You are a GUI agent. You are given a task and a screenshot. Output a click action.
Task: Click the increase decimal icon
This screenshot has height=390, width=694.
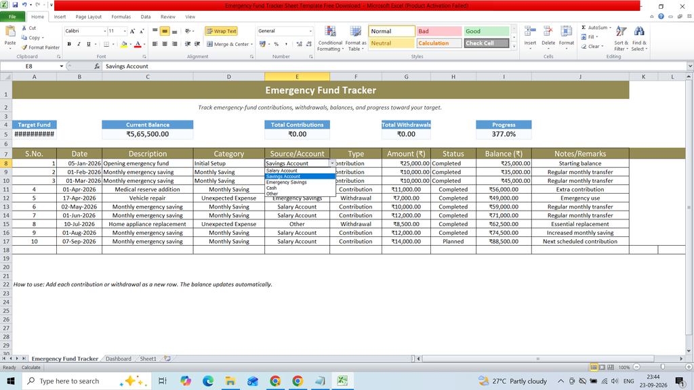click(299, 44)
